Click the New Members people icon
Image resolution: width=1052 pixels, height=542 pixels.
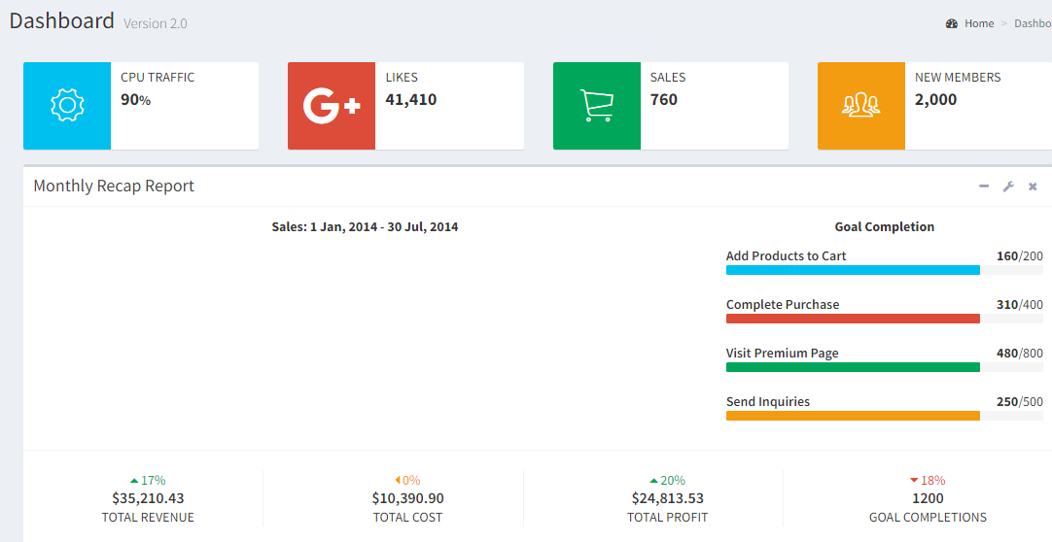pos(860,106)
